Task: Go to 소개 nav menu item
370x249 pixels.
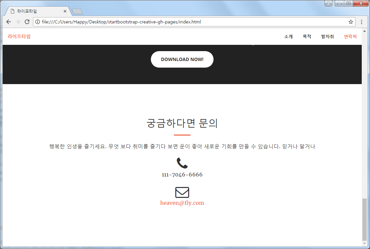Action: 288,37
